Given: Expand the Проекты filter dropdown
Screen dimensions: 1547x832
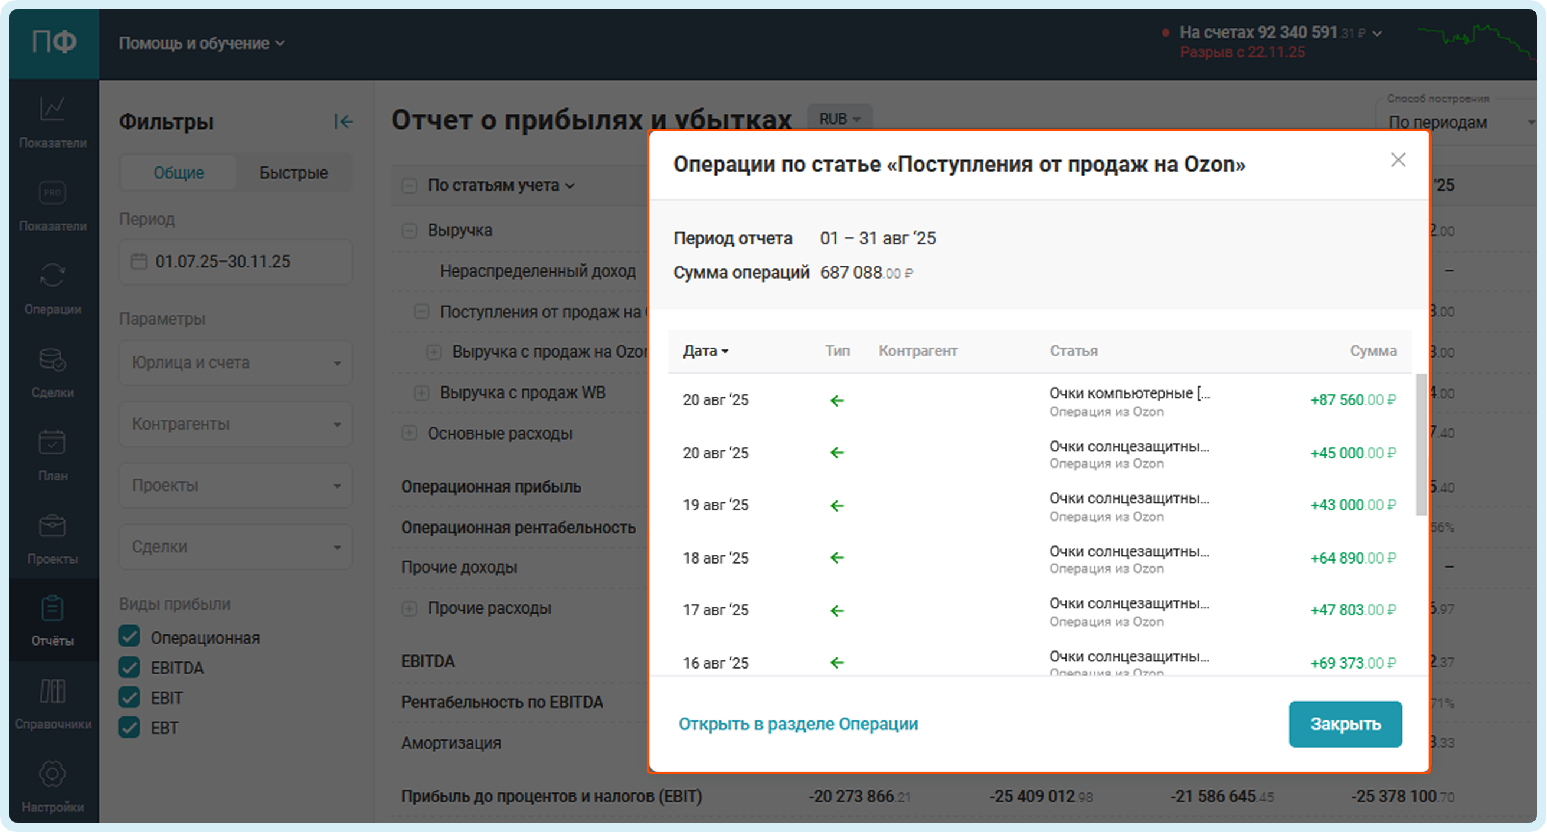Looking at the screenshot, I should tap(236, 485).
